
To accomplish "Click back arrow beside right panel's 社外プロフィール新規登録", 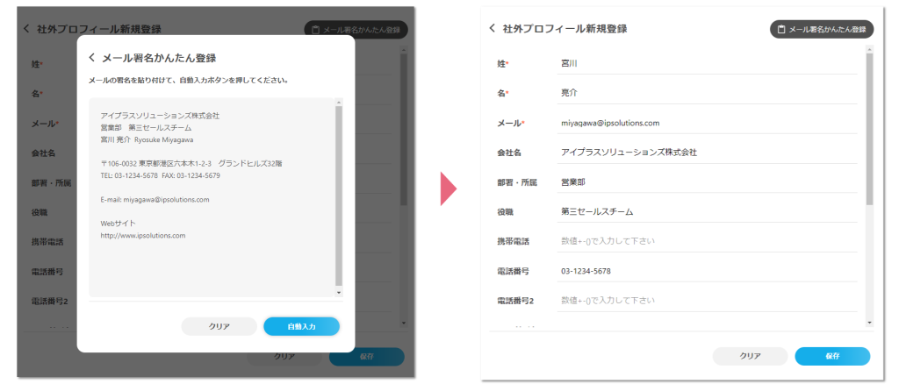I will click(492, 28).
